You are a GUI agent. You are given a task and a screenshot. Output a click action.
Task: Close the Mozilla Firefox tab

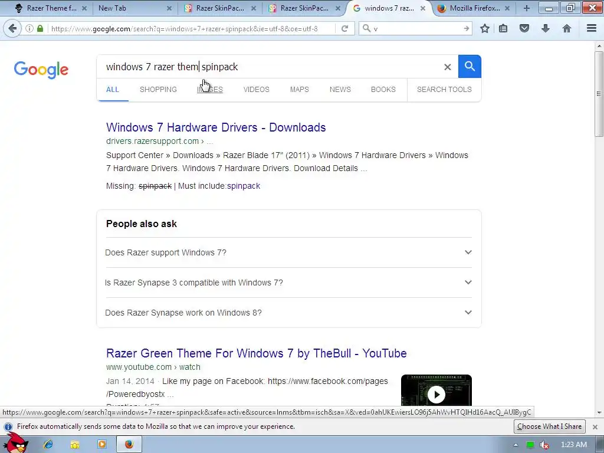[x=507, y=8]
